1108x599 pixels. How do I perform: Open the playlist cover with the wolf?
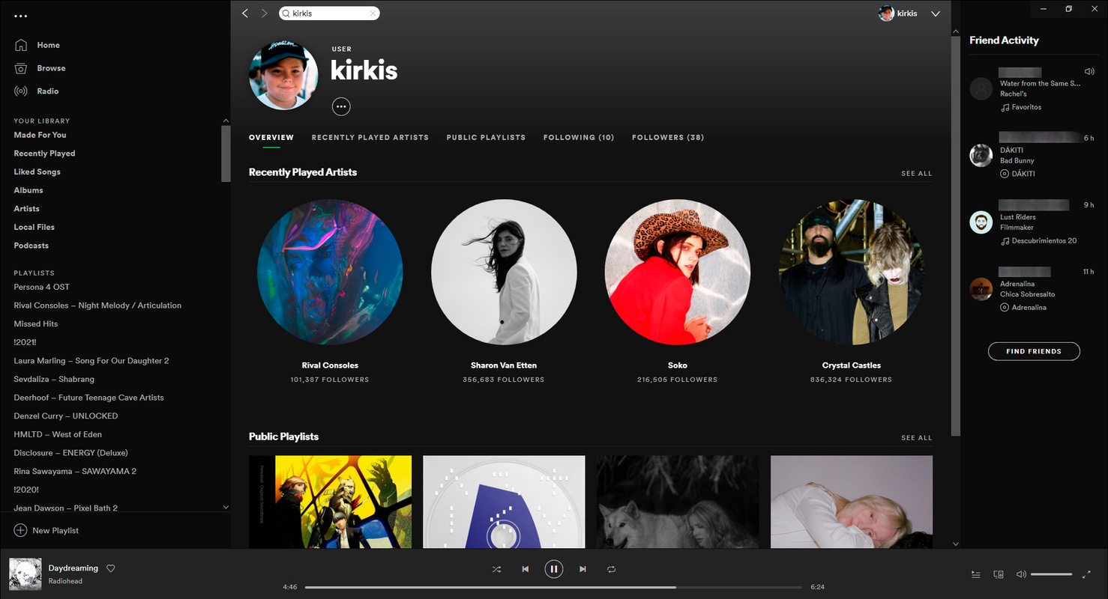pyautogui.click(x=678, y=502)
